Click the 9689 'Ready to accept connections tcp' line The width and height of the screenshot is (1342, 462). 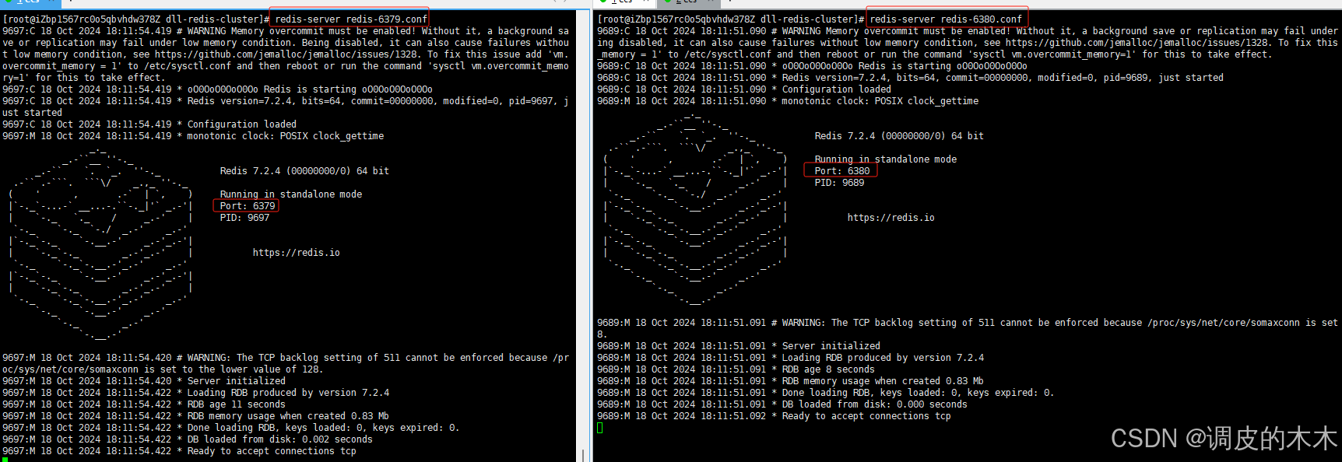click(774, 416)
